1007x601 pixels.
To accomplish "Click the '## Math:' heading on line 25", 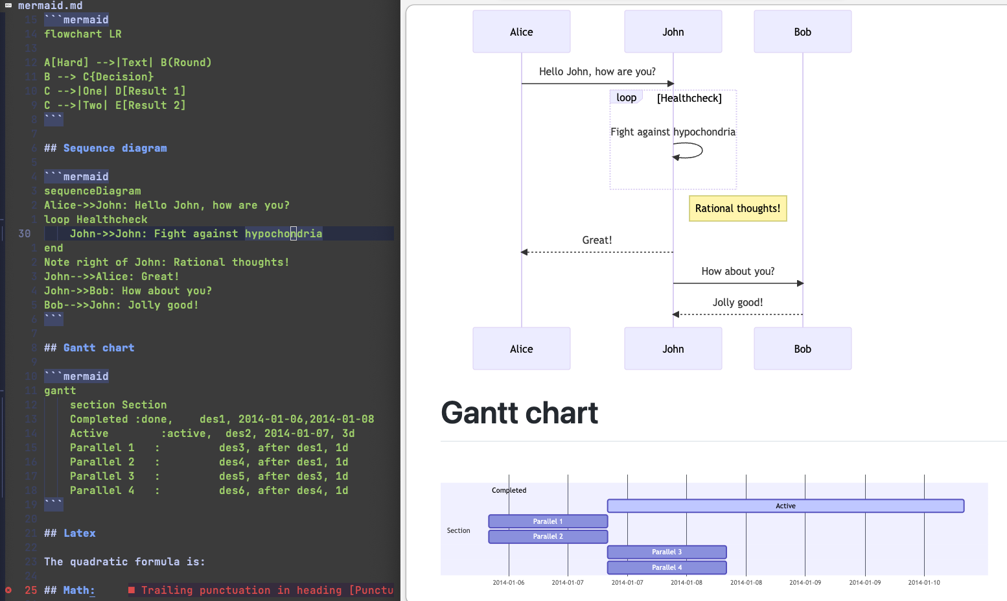I will (x=69, y=590).
